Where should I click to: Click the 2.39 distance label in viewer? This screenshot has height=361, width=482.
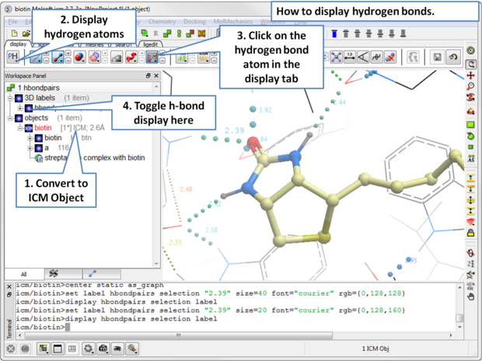tap(233, 131)
